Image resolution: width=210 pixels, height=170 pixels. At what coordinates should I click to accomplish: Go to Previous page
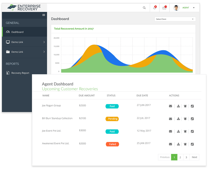point(164,157)
